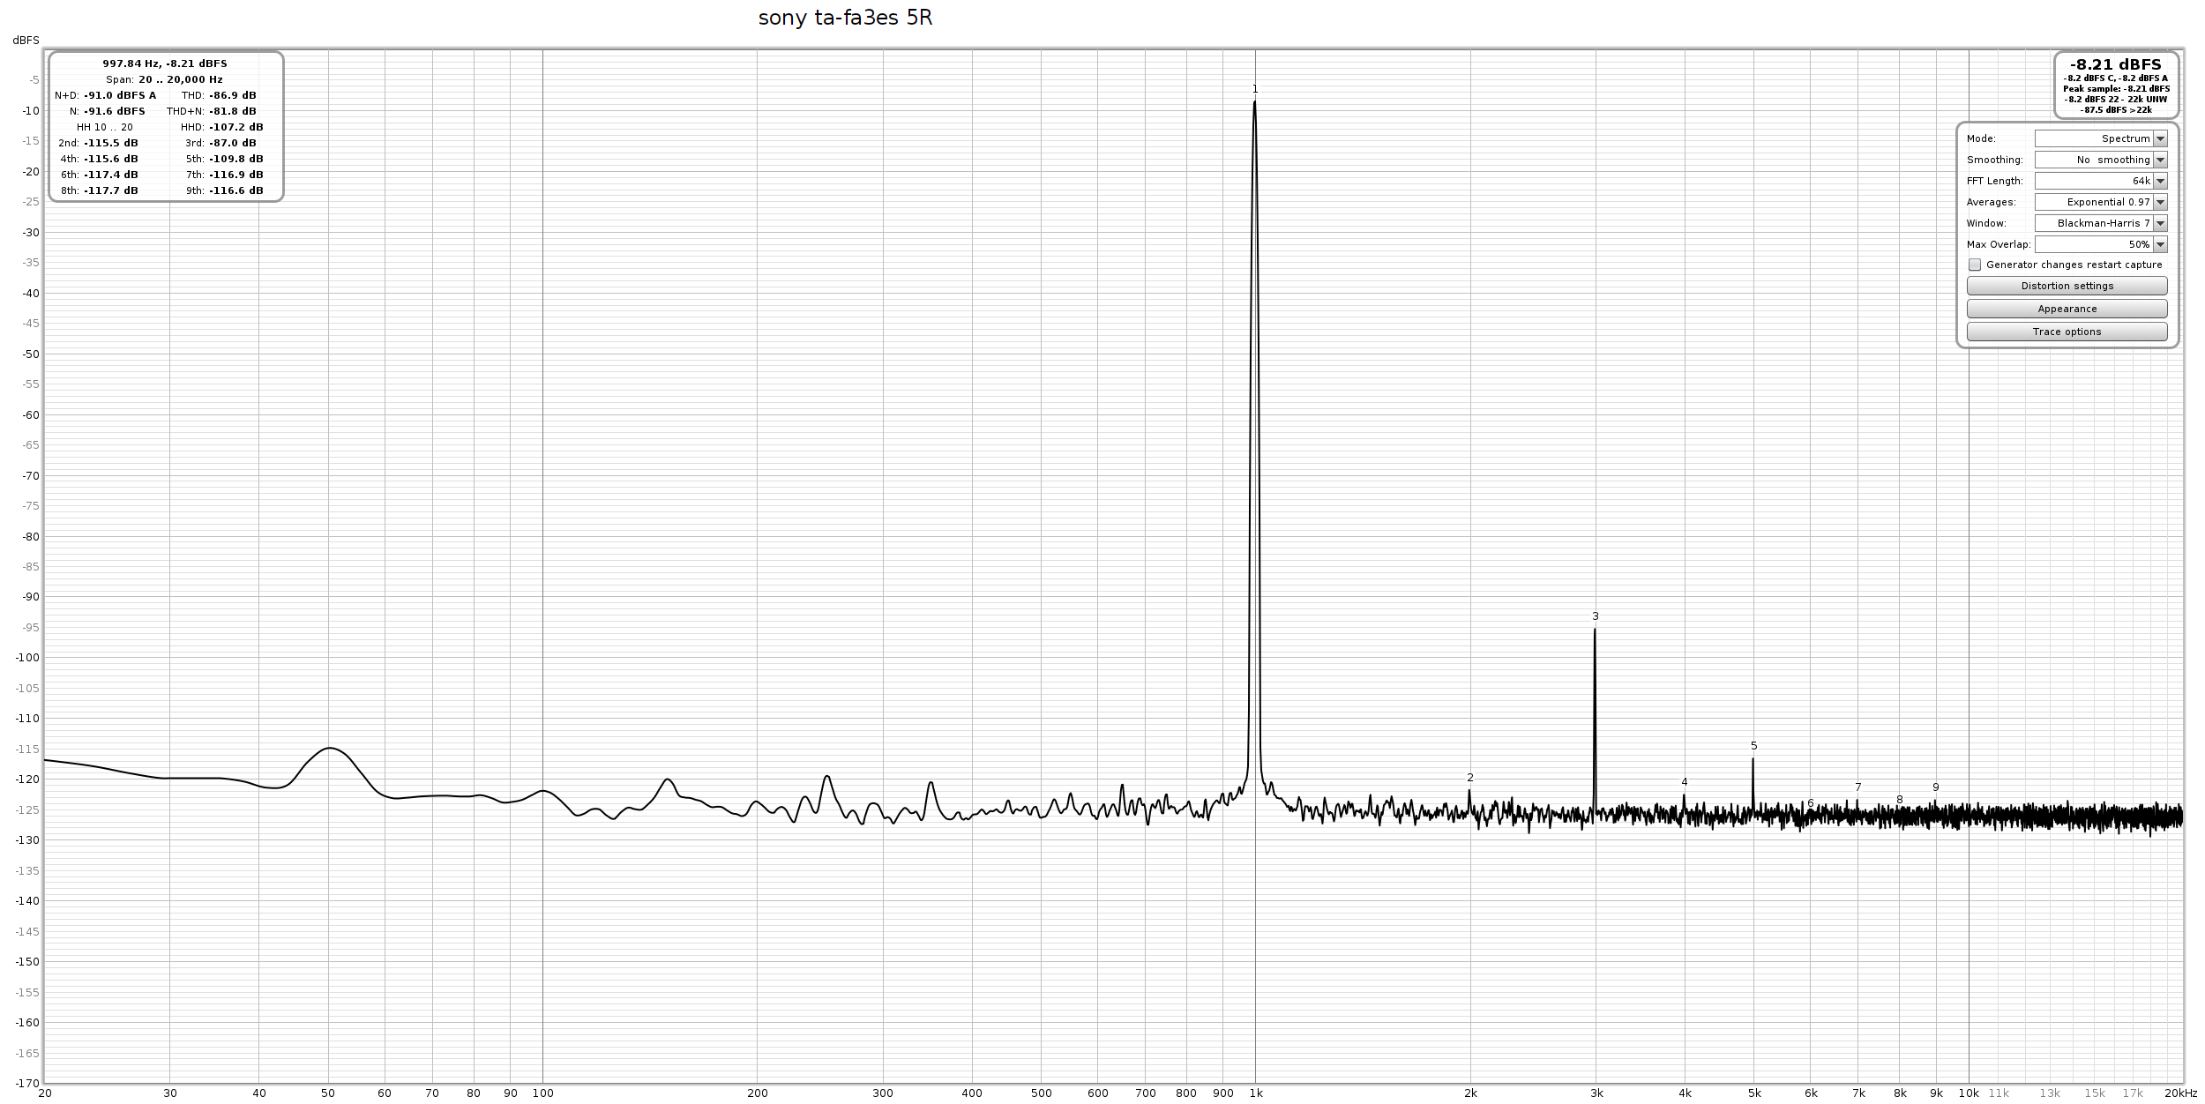Click the 9th harmonic value -116.6 dB
This screenshot has width=2205, height=1104.
point(236,190)
